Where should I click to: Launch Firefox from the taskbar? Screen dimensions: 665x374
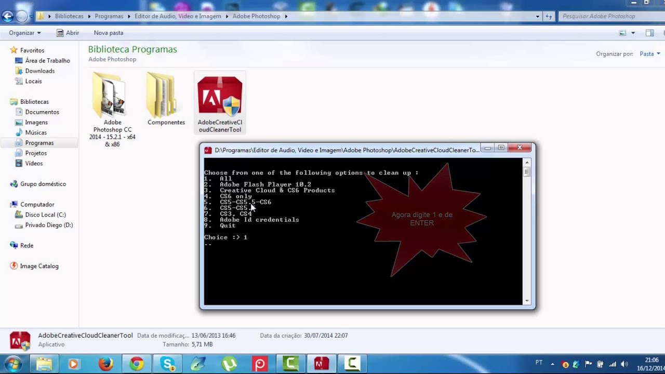105,364
